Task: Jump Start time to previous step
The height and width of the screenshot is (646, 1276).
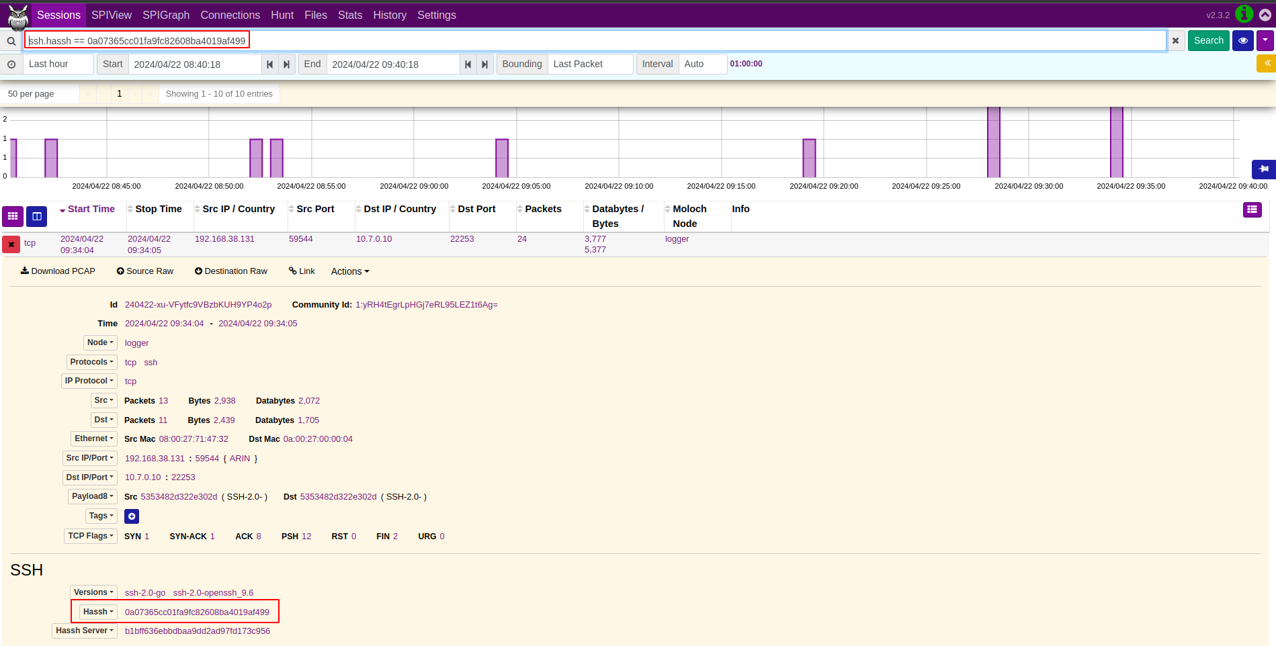Action: (269, 64)
